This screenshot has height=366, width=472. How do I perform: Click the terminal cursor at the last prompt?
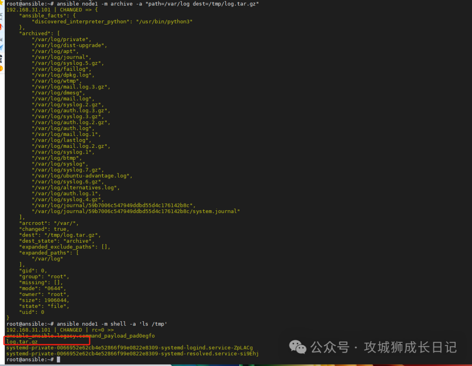point(59,359)
